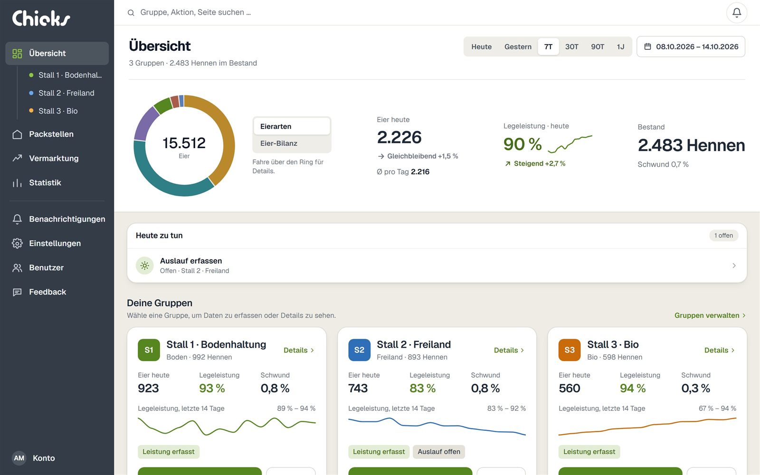
Task: Click the Statistik bar chart icon
Action: (17, 183)
